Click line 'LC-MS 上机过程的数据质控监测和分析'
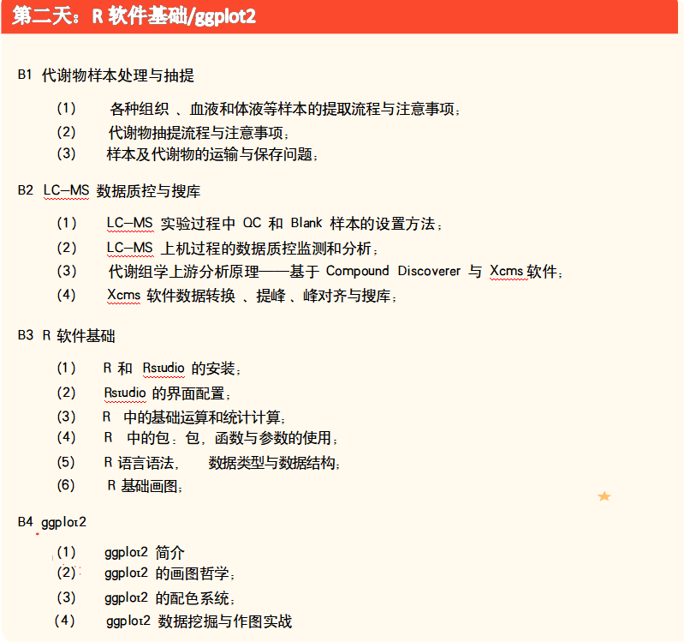684x642 pixels. click(242, 249)
